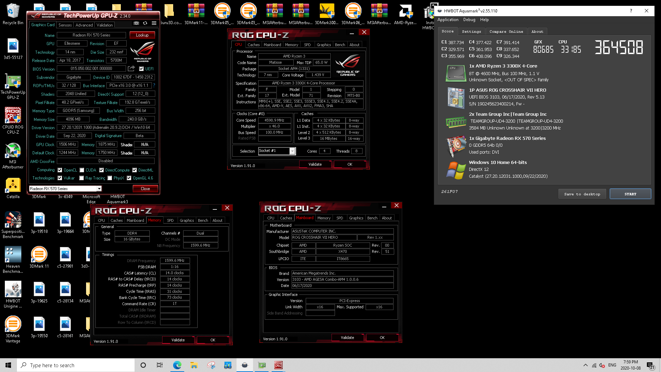The image size is (661, 372).
Task: Select the Superposition Benchmark desktop icon
Action: click(13, 225)
